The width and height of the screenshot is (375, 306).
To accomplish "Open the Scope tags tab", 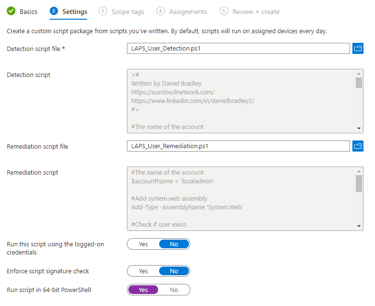I will 128,12.
